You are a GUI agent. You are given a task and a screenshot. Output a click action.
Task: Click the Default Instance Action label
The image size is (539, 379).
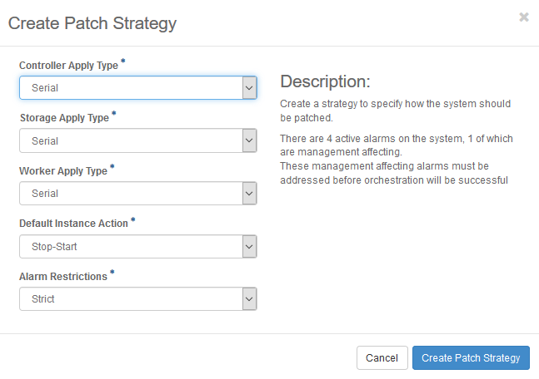73,223
